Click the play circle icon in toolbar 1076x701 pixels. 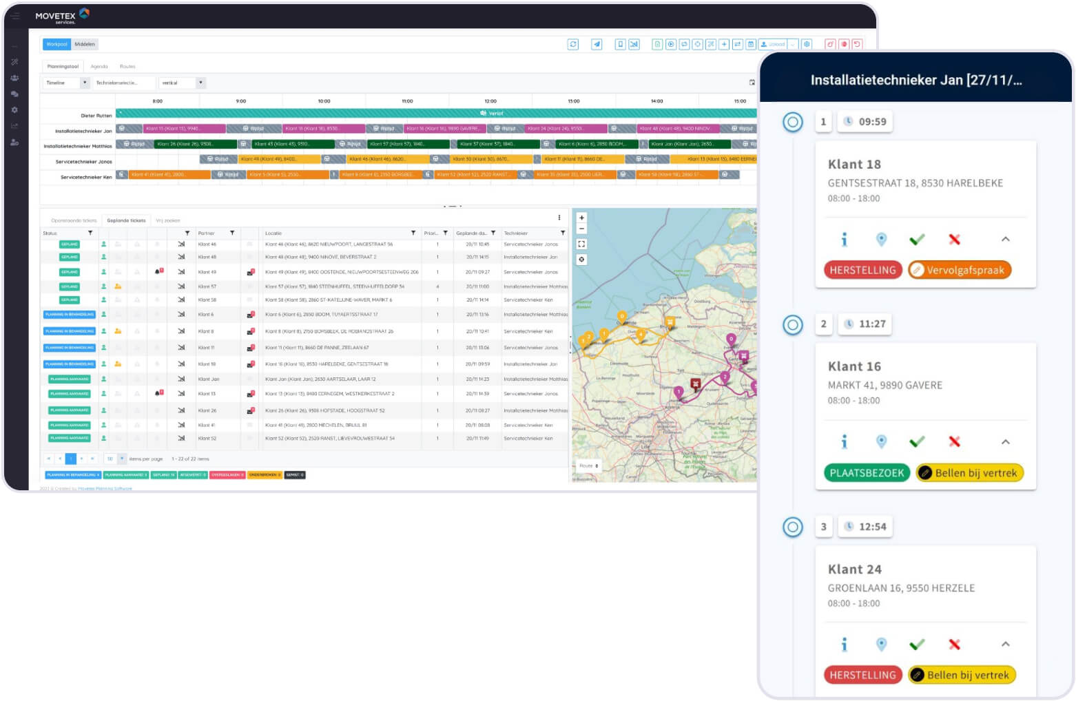671,44
